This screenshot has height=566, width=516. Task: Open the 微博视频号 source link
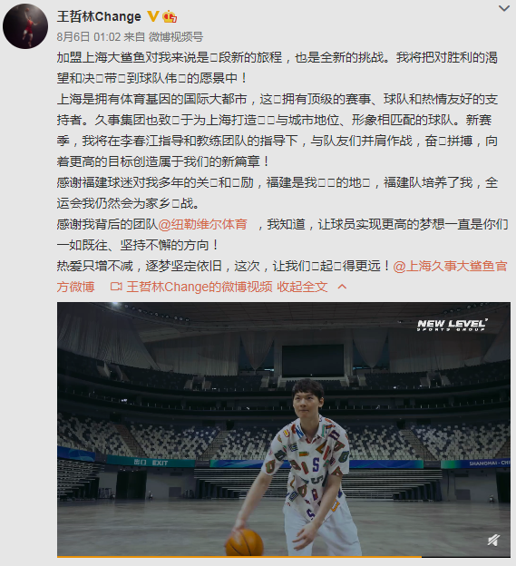click(176, 36)
